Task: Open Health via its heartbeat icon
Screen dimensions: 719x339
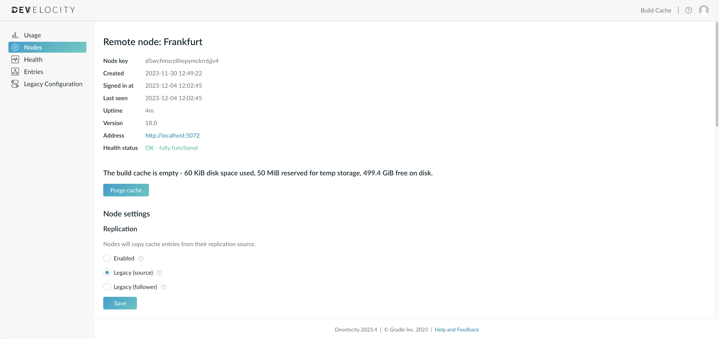Action: click(x=15, y=59)
